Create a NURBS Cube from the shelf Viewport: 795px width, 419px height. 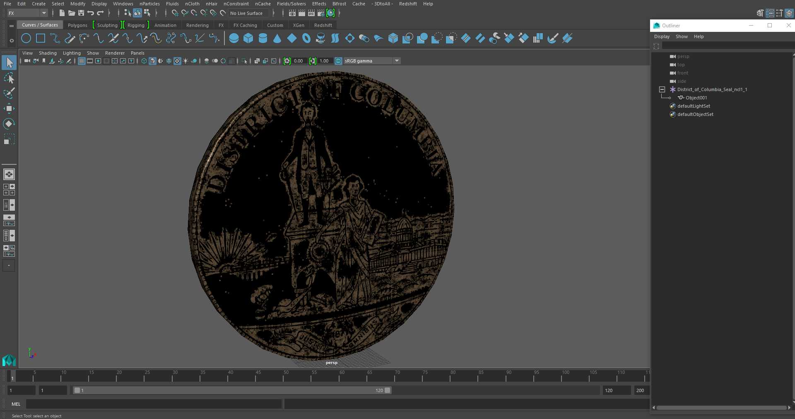click(x=248, y=39)
